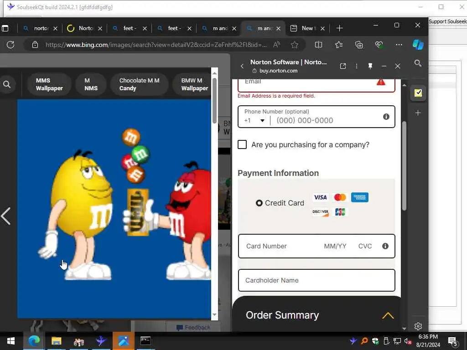The height and width of the screenshot is (350, 467).
Task: Open a new browser tab with the plus
Action: click(339, 28)
